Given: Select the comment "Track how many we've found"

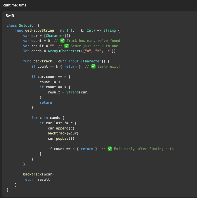Looking at the screenshot, I should (93, 41).
